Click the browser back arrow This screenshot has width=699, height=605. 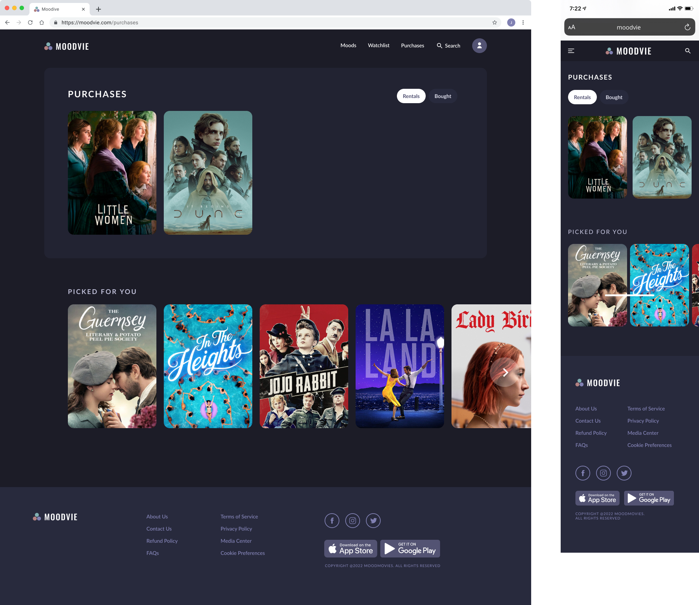click(7, 22)
